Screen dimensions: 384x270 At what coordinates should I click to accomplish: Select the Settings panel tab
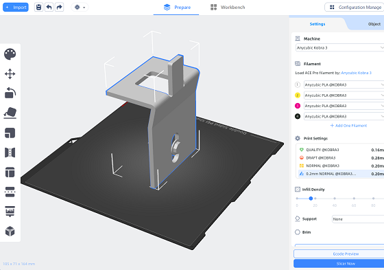(317, 24)
